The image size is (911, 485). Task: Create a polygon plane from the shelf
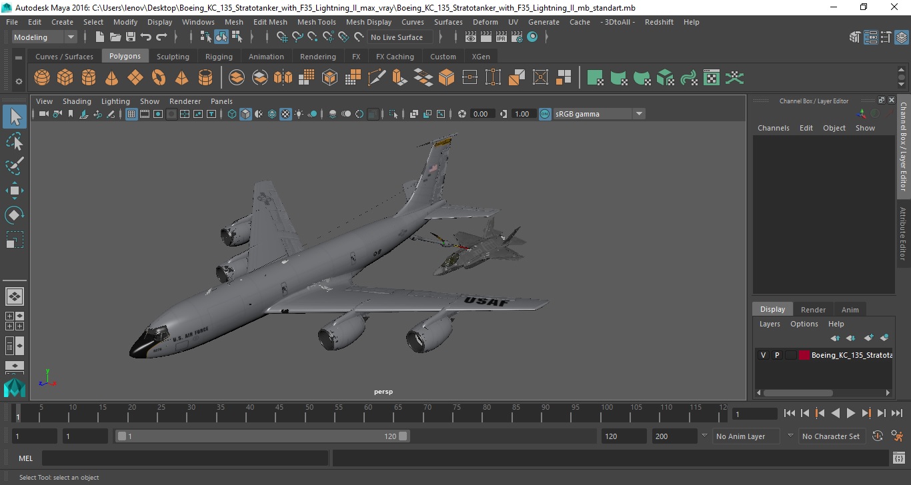135,78
